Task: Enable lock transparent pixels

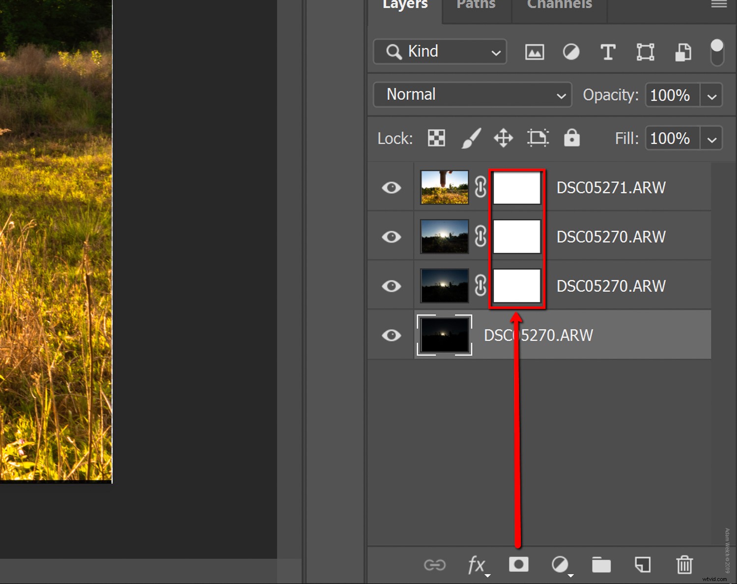Action: [x=436, y=138]
